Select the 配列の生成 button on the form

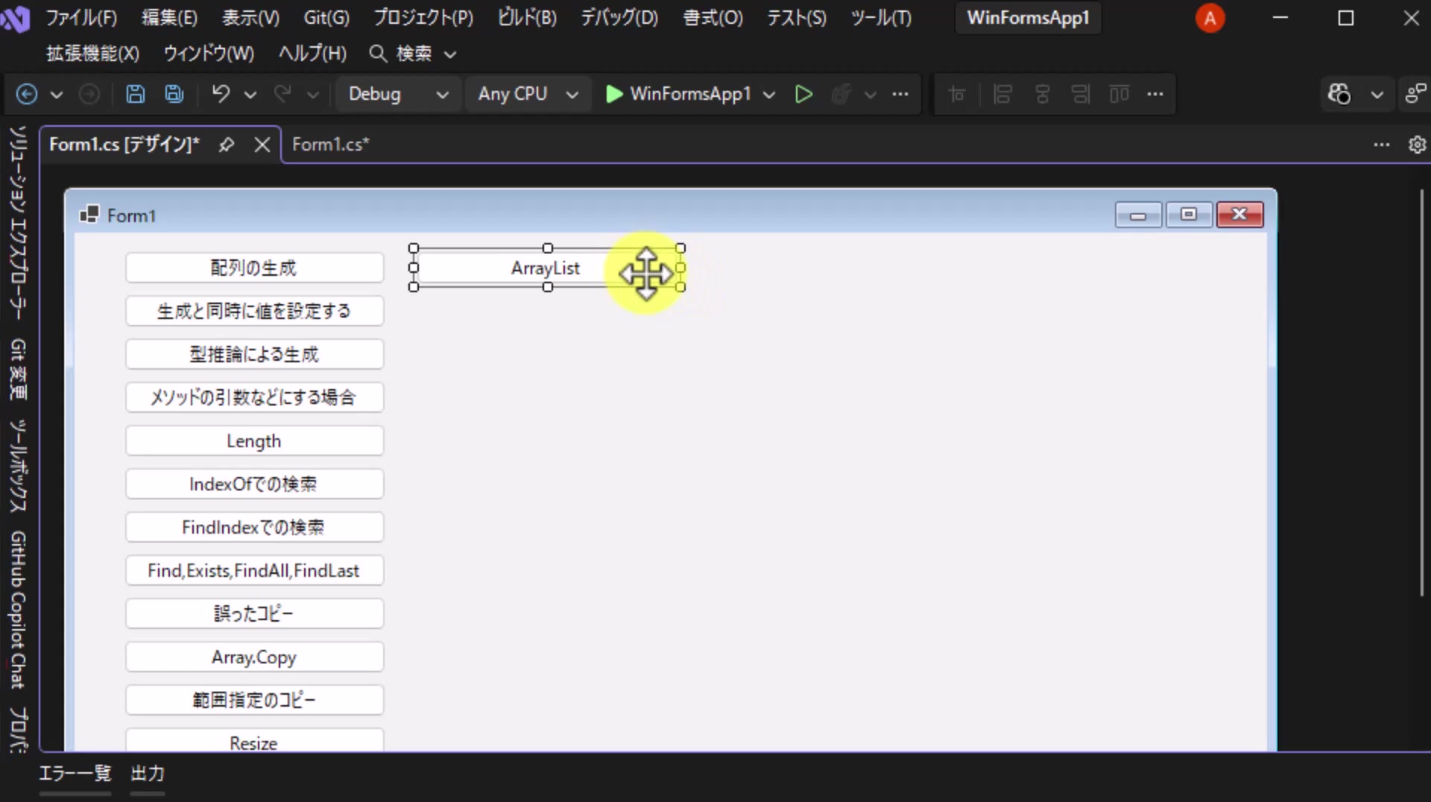click(254, 268)
